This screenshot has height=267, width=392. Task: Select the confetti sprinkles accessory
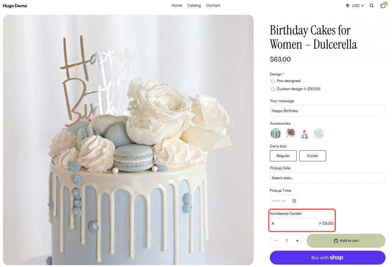click(x=290, y=133)
